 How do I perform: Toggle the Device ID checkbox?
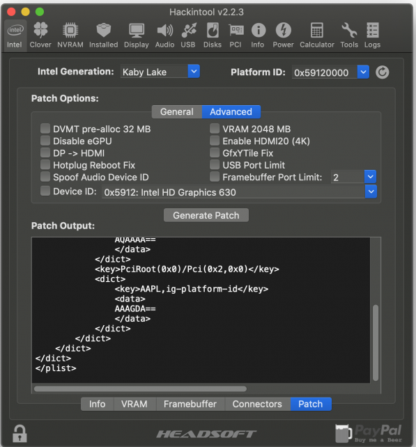pyautogui.click(x=45, y=191)
